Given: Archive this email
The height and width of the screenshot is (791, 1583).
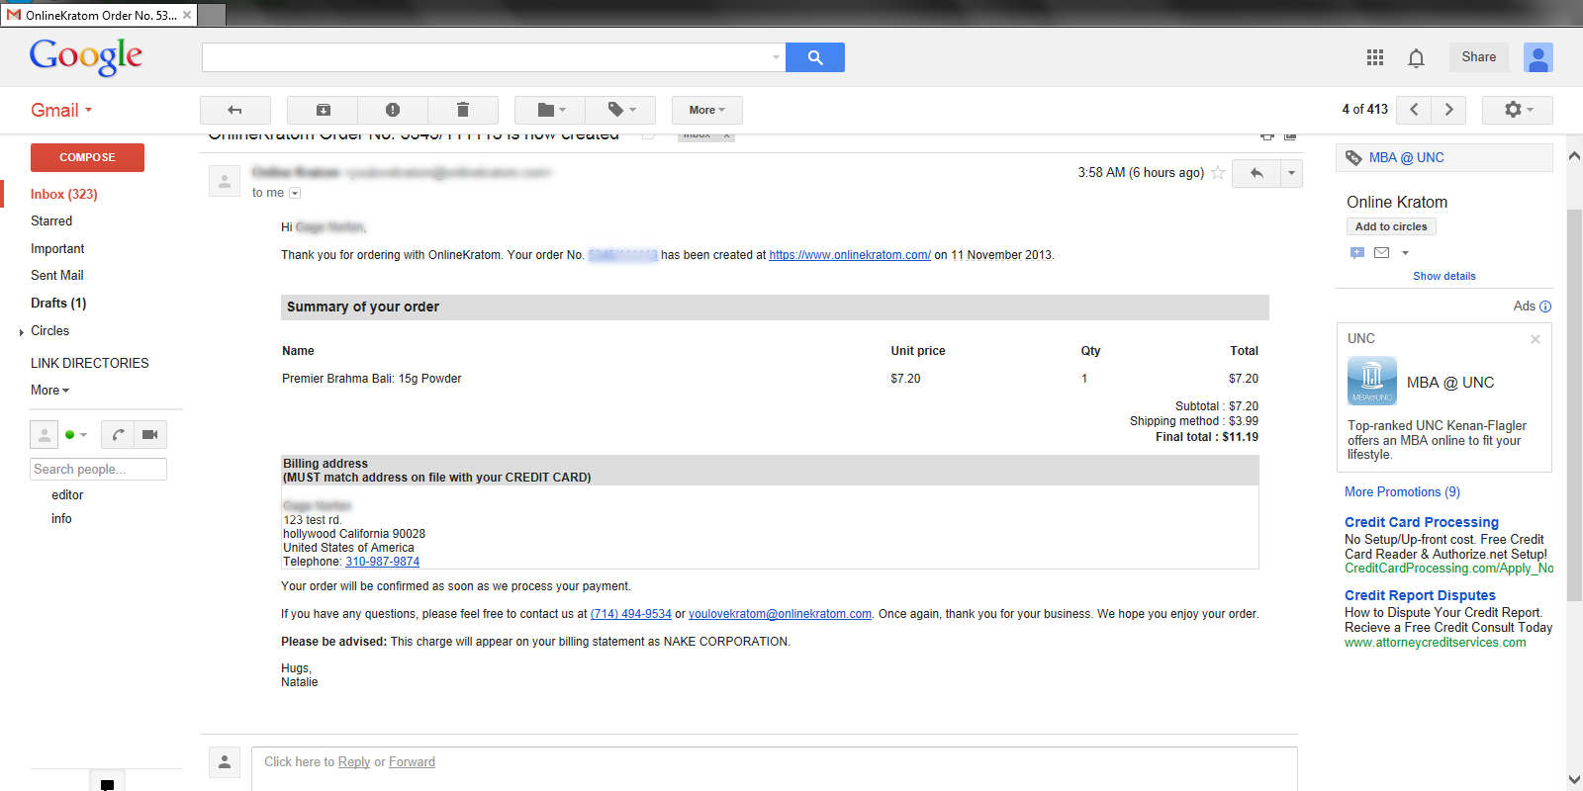Looking at the screenshot, I should 323,110.
